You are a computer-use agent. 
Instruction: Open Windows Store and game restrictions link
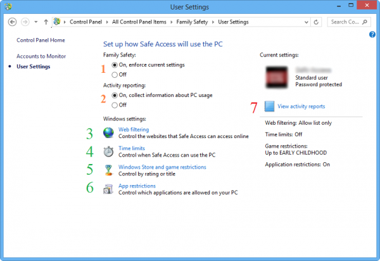162,167
